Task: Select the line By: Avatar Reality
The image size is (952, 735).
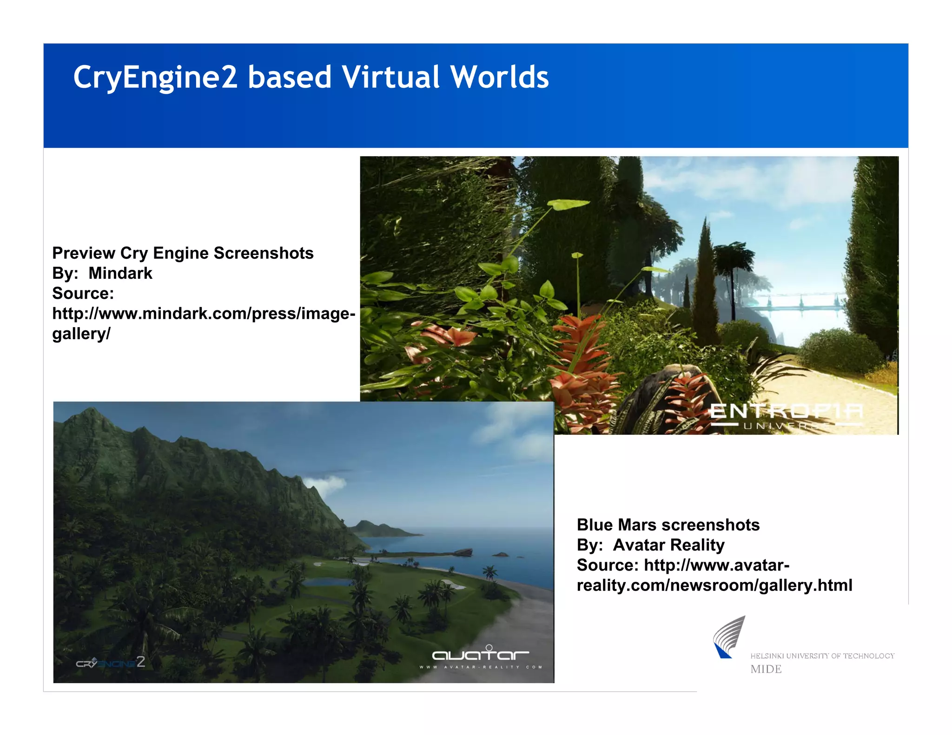Action: click(651, 545)
